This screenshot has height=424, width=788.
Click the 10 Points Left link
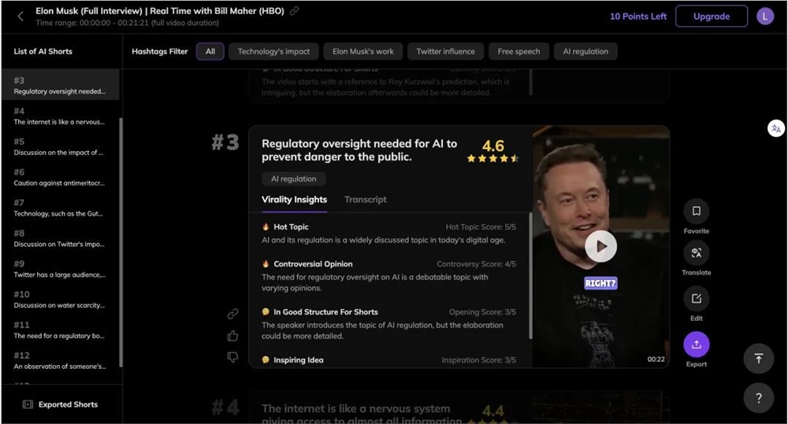[x=637, y=17]
